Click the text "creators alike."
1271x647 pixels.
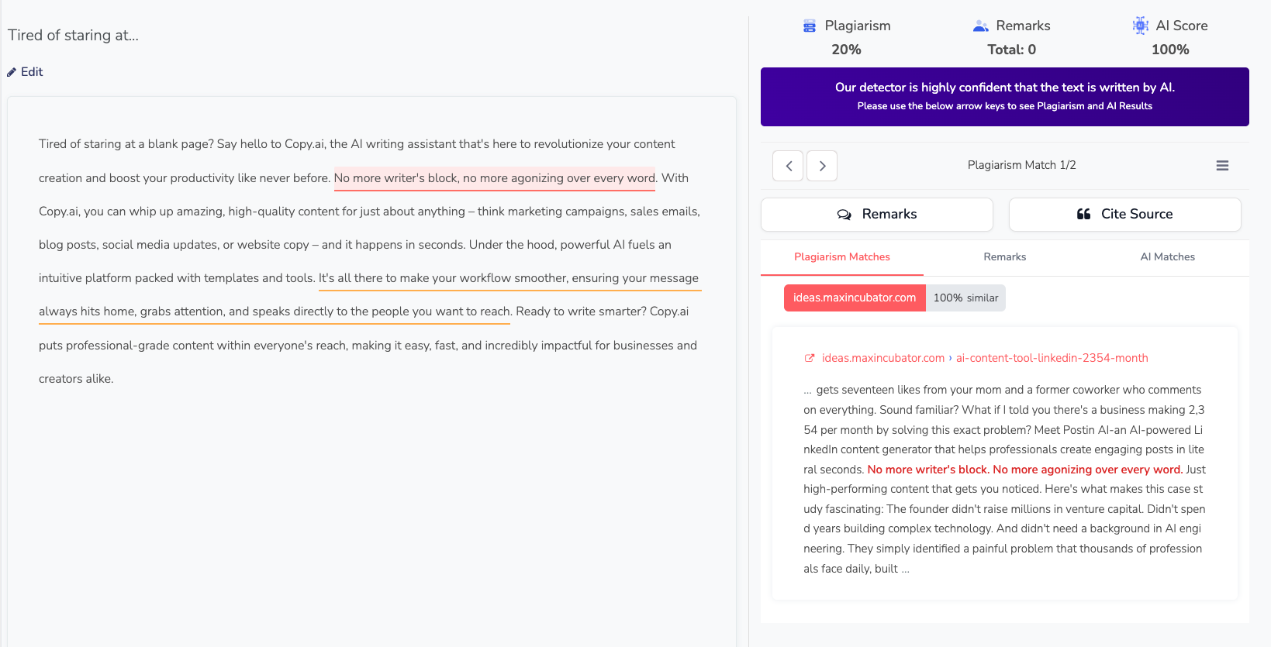coord(76,379)
